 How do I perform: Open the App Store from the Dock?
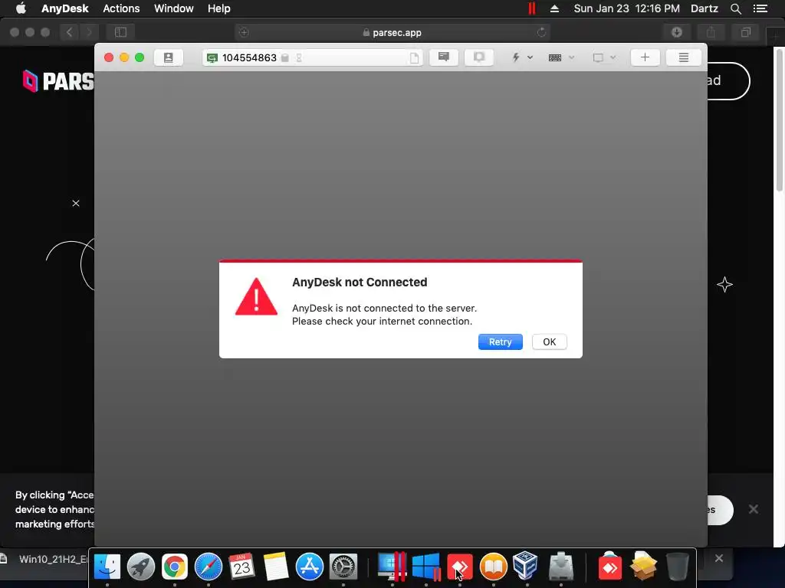coord(310,567)
